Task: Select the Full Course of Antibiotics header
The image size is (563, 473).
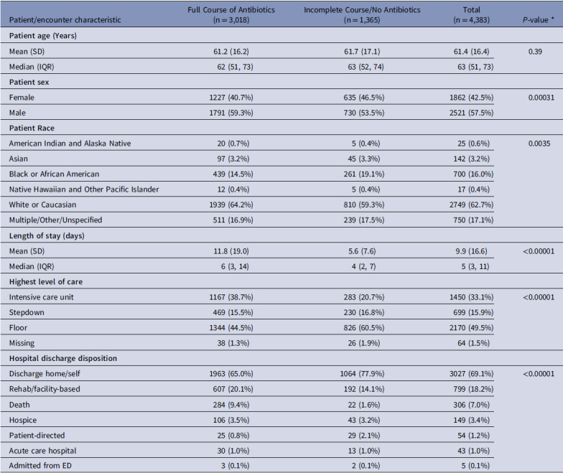Action: click(231, 14)
